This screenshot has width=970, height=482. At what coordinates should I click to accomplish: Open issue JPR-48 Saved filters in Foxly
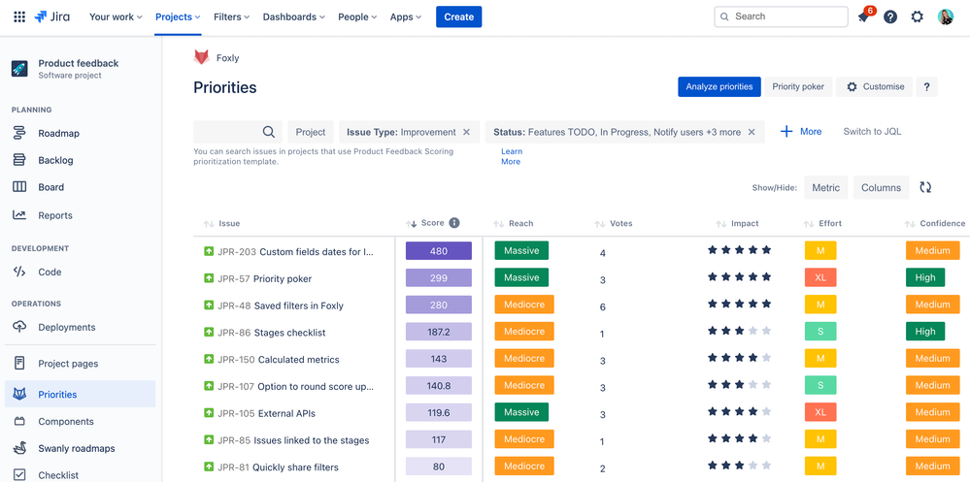tap(281, 305)
